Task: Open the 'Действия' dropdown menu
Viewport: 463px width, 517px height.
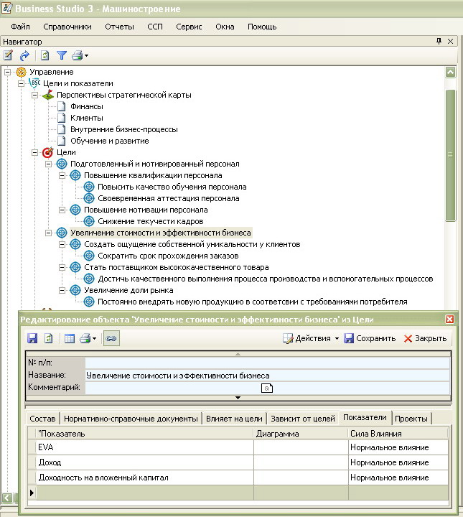Action: (310, 338)
